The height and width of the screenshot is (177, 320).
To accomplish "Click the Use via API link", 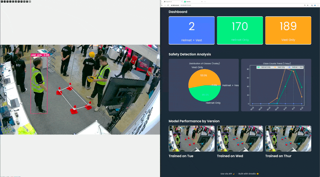I will (227, 174).
